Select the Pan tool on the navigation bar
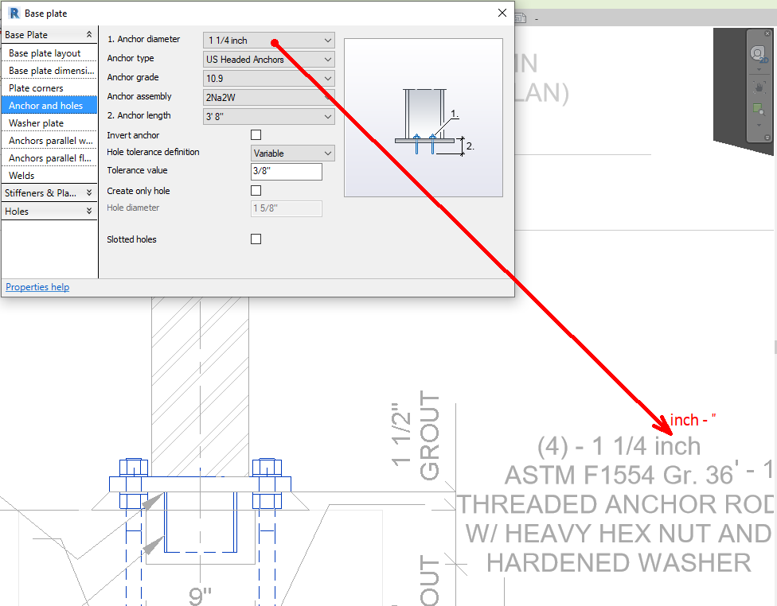Viewport: 777px width, 606px height. 759,87
